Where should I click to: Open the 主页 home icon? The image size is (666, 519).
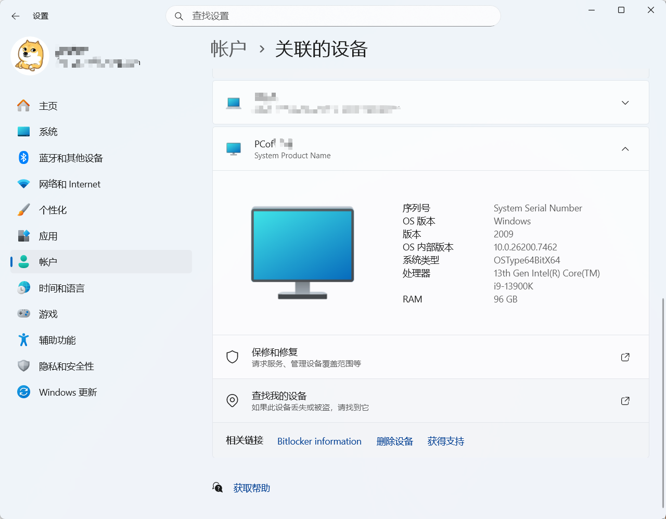[23, 106]
